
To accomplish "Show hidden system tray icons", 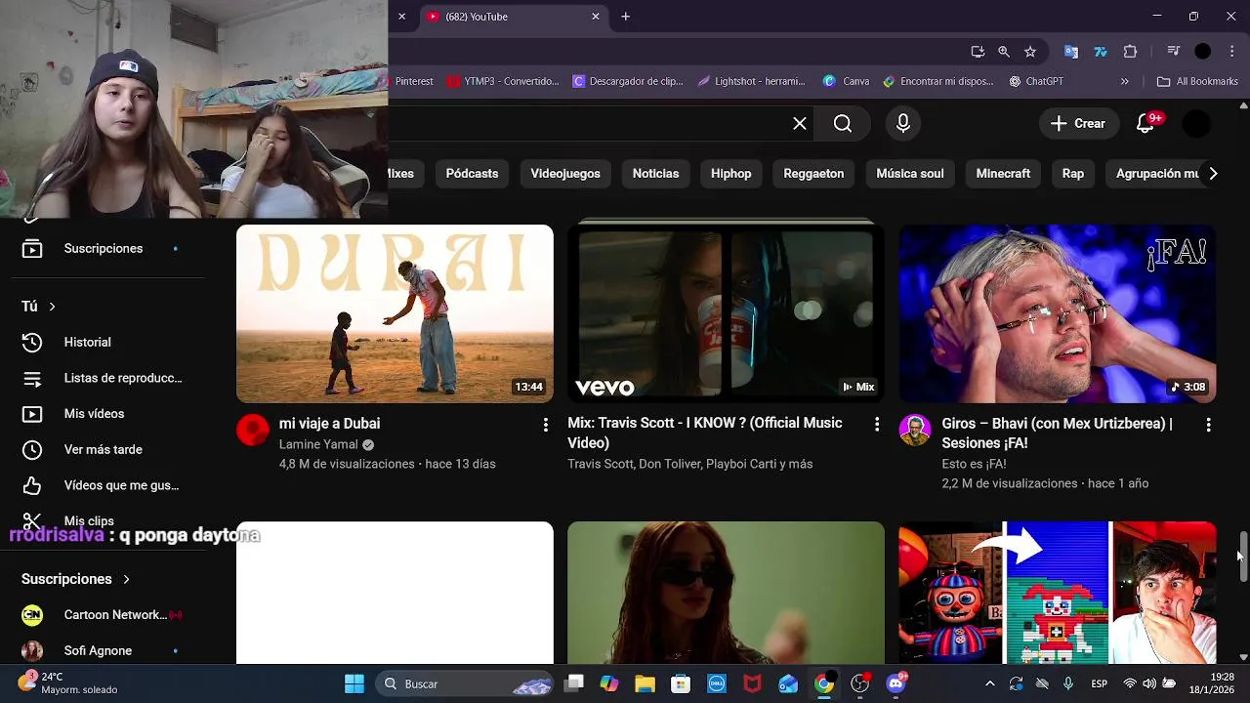I will pos(989,683).
